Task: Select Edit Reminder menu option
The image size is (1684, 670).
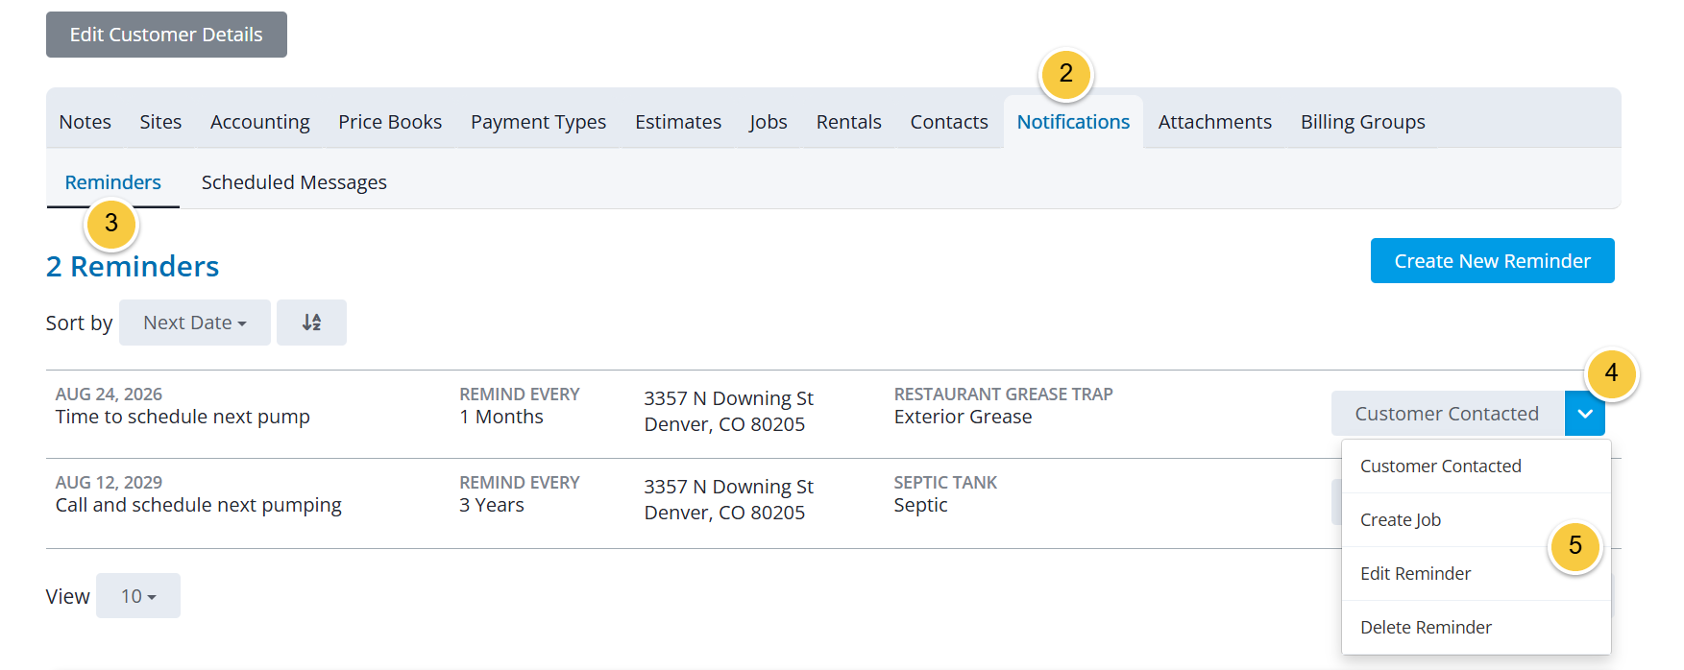Action: (1476, 574)
